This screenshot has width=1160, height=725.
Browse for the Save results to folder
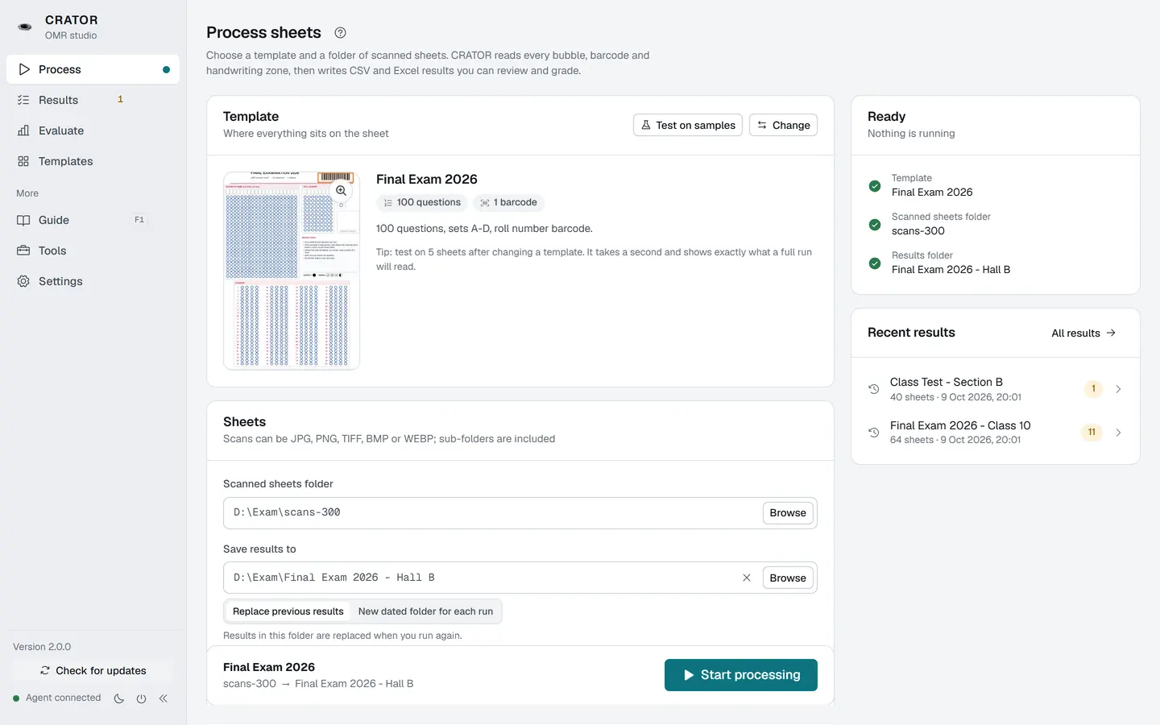click(x=788, y=578)
